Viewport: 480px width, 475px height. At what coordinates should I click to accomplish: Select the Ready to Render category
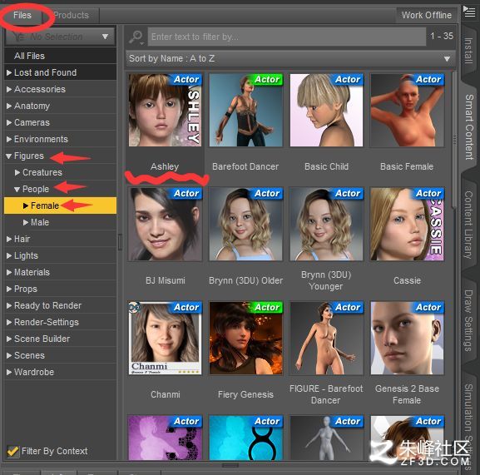click(x=60, y=305)
